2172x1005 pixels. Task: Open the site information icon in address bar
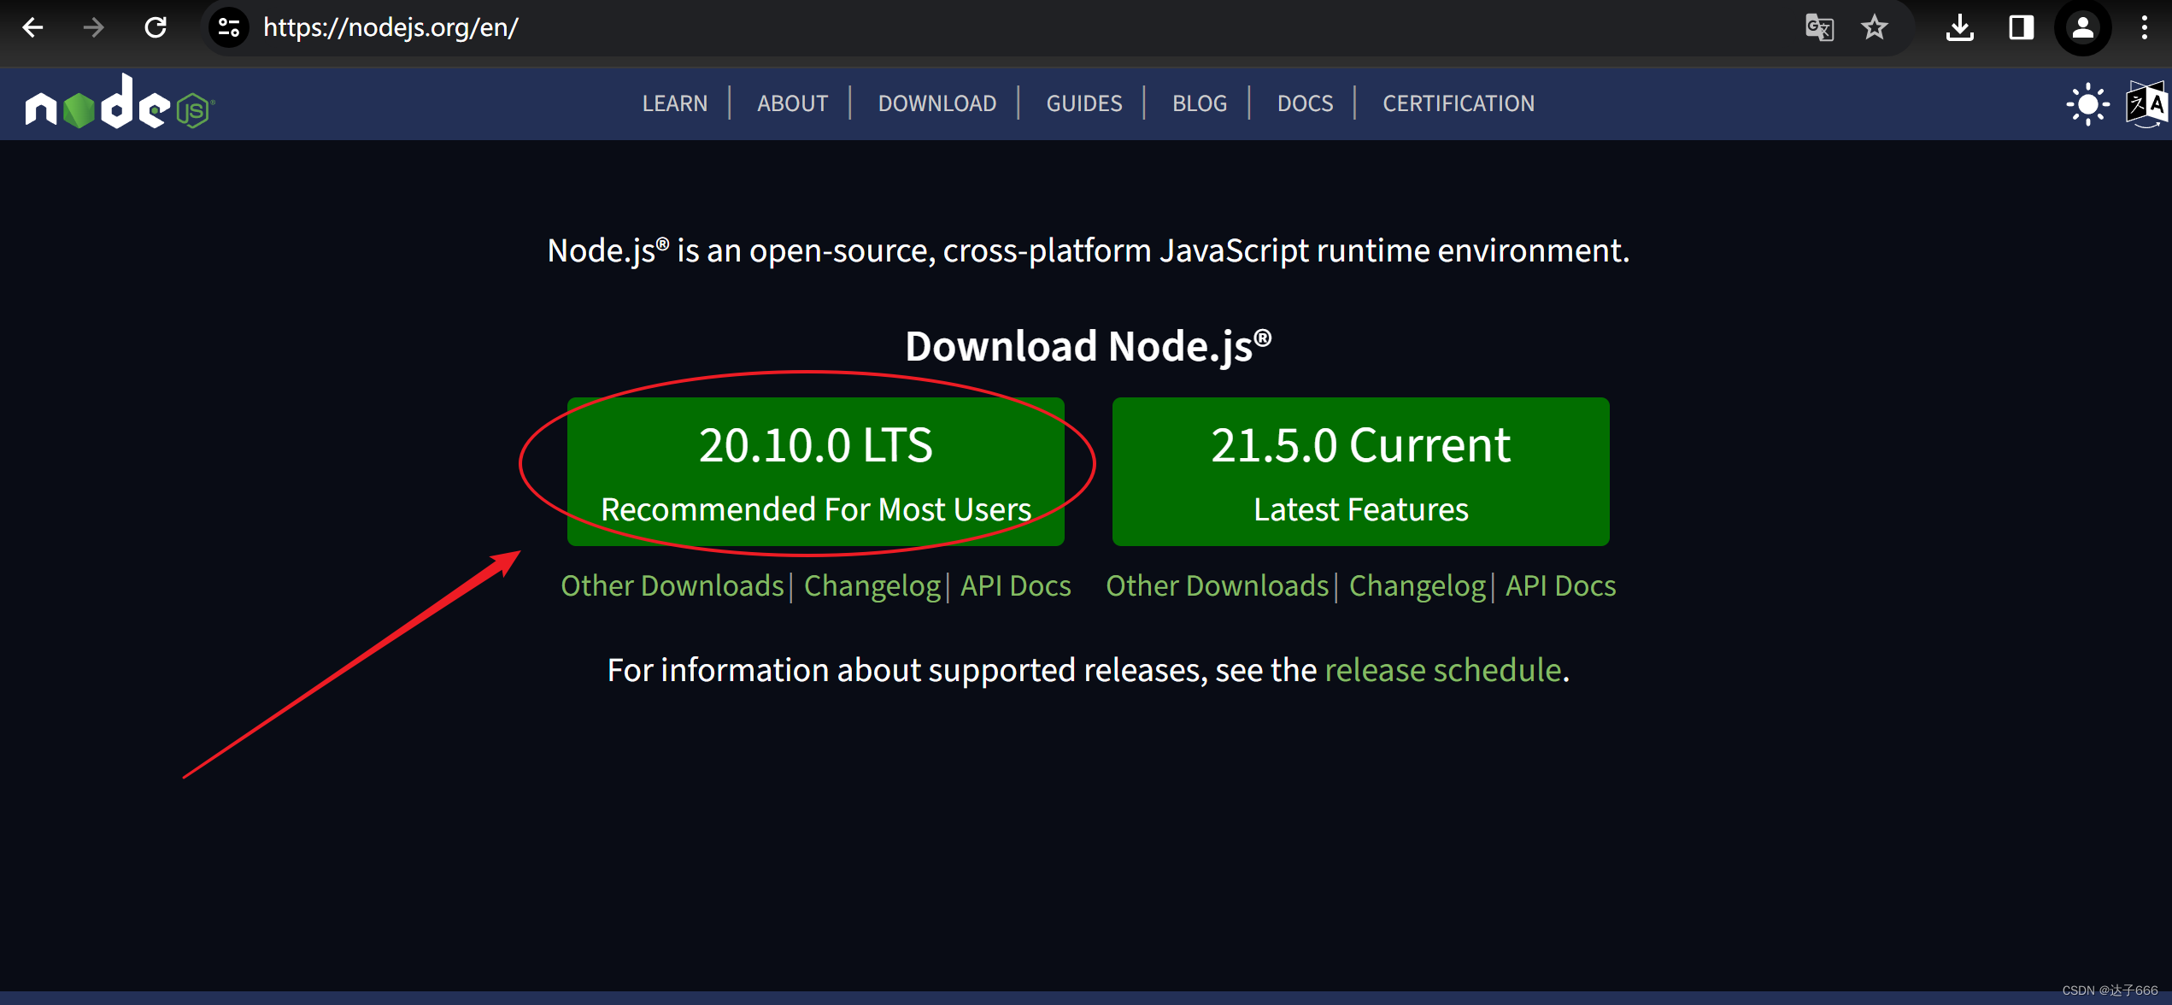228,27
